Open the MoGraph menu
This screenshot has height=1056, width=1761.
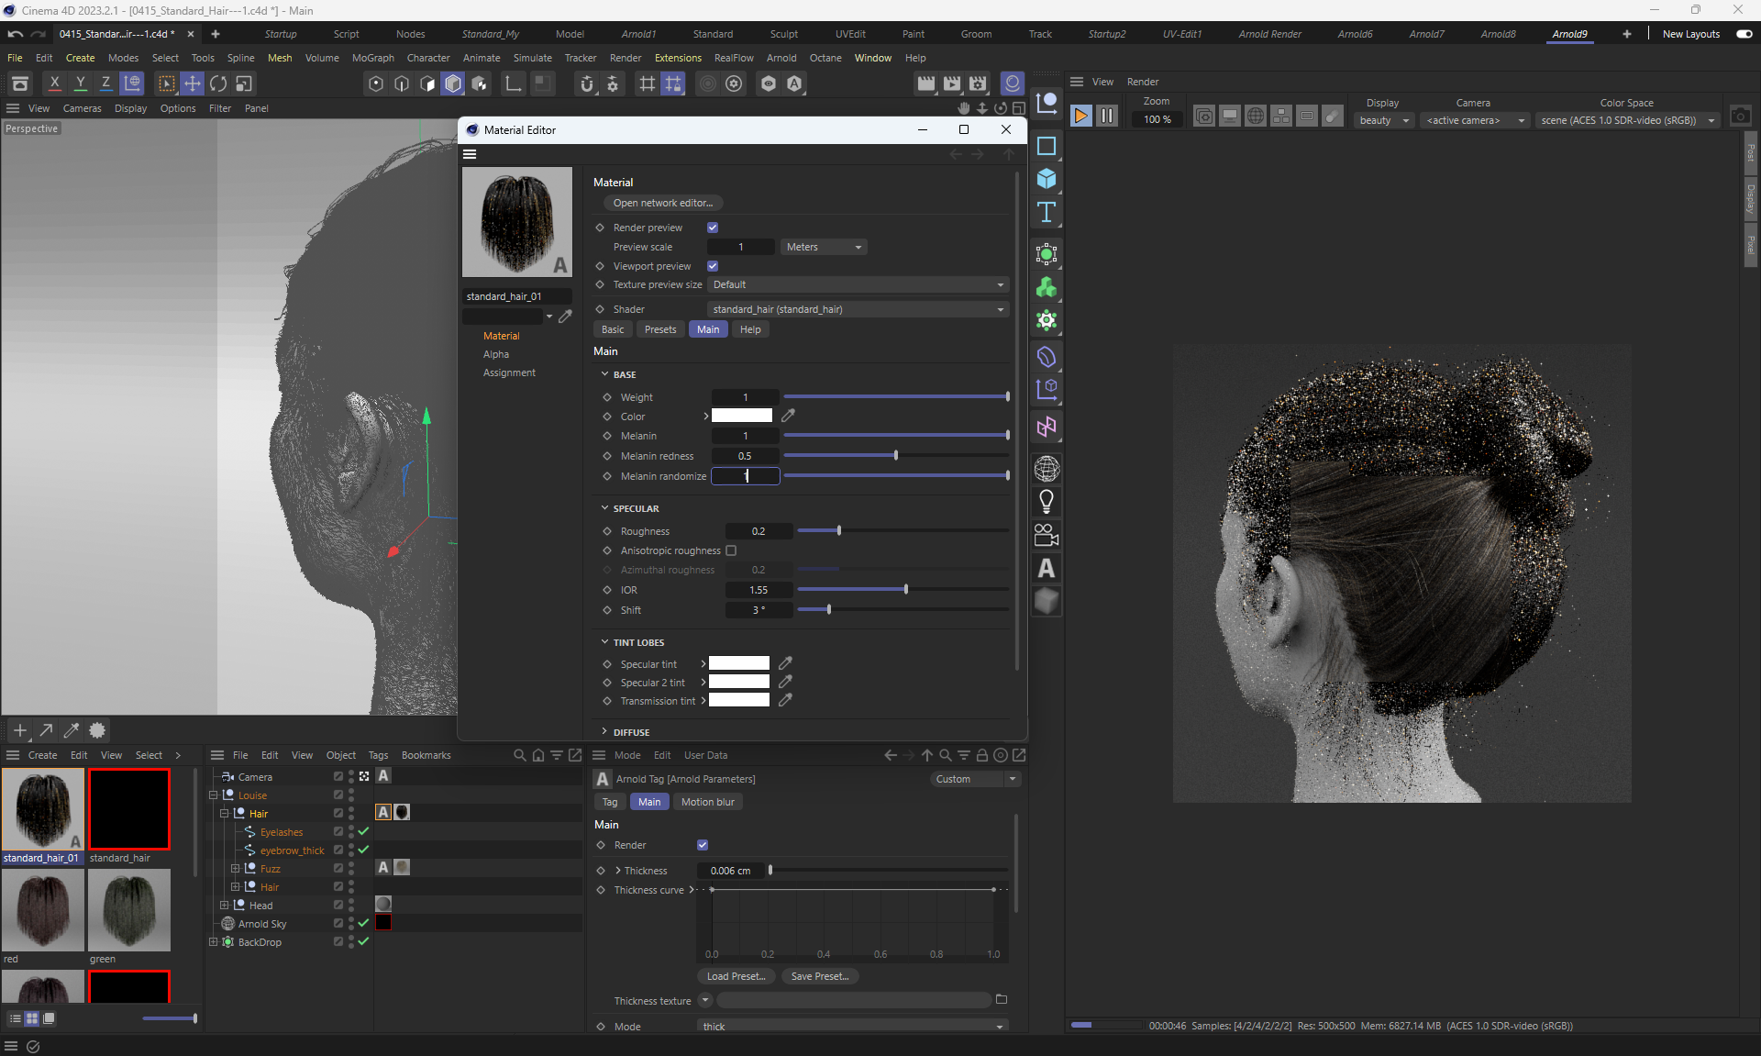click(x=372, y=58)
